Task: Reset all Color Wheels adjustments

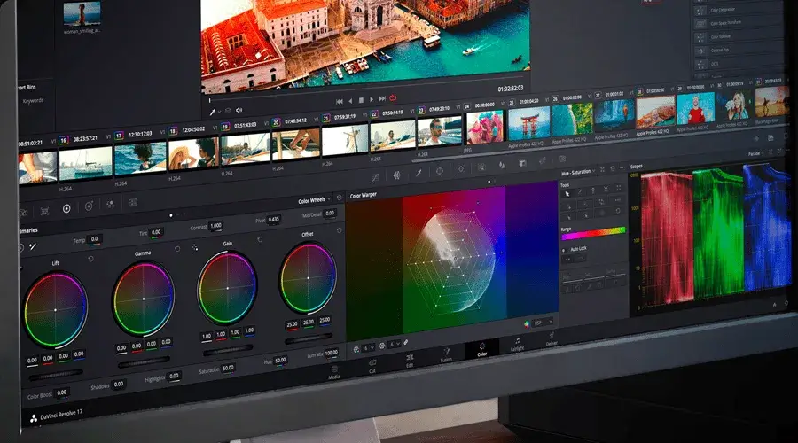Action: point(340,198)
